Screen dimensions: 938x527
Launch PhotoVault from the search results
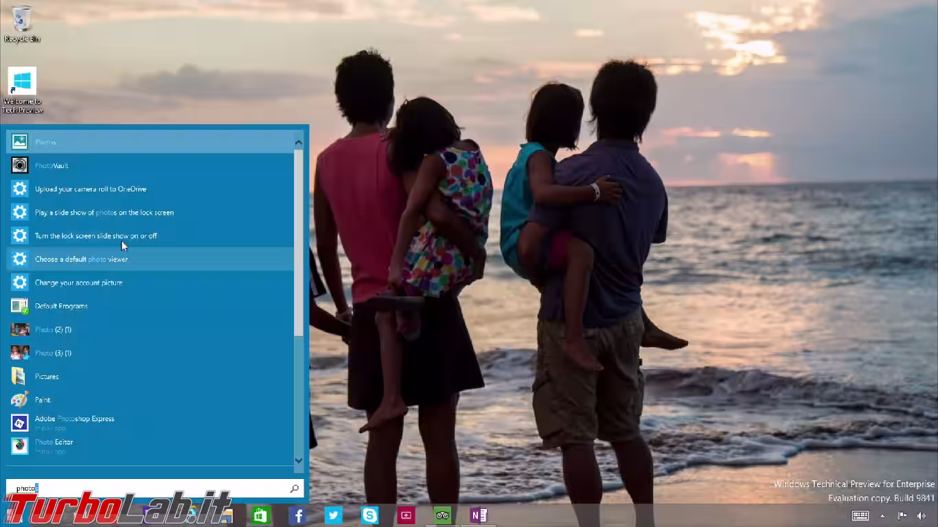point(52,165)
